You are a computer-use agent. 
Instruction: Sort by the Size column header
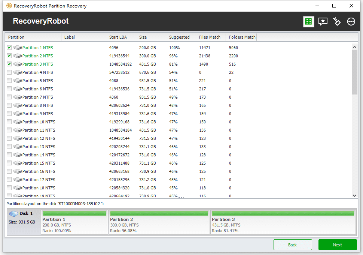tap(151, 37)
